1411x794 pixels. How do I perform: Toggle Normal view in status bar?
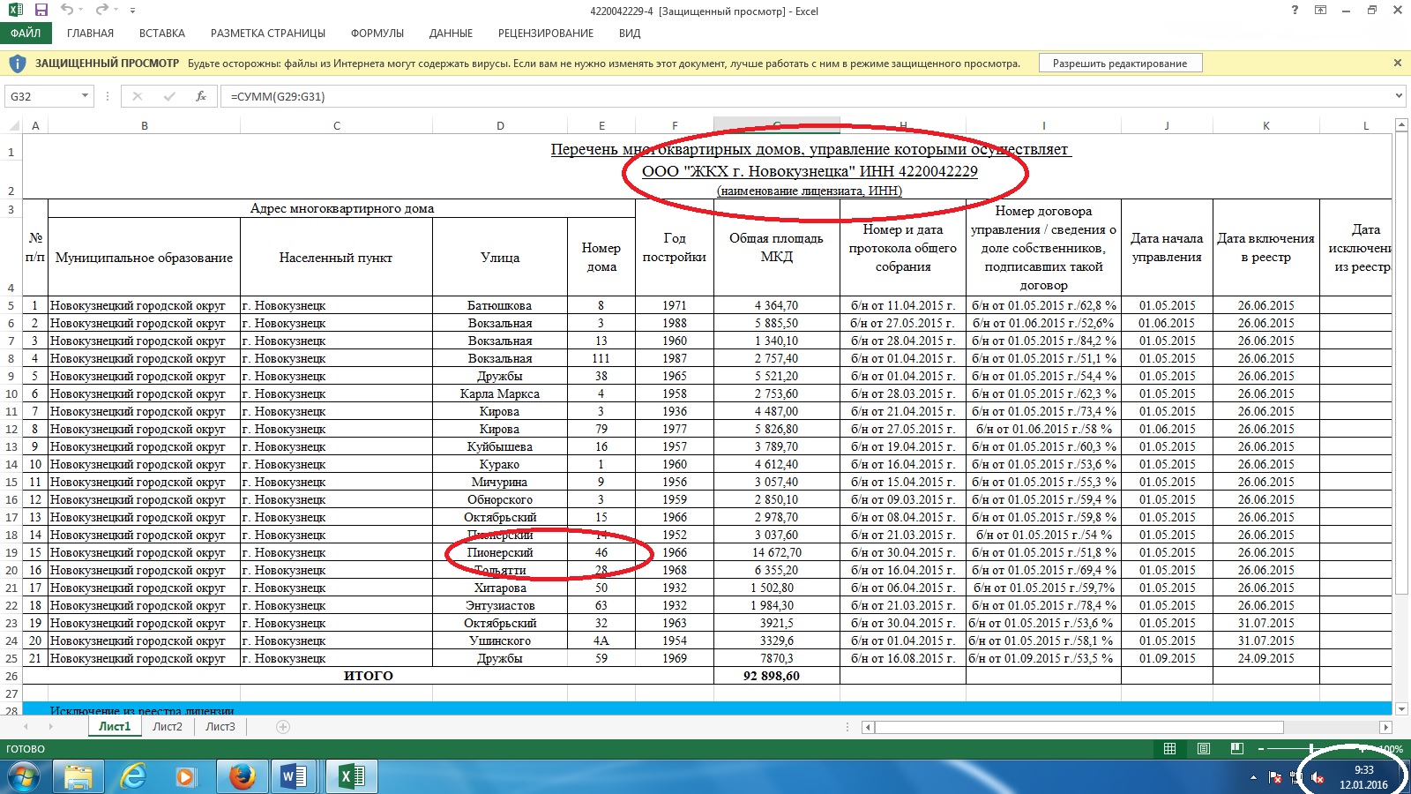(1169, 749)
